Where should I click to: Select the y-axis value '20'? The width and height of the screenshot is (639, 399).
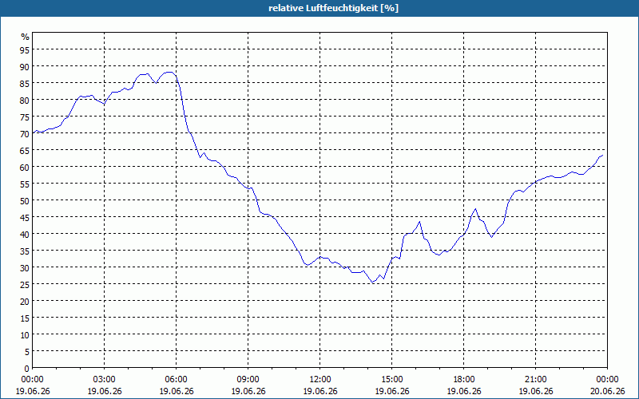coord(25,301)
